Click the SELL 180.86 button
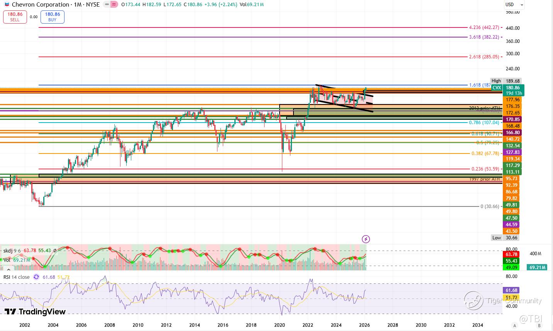Screen dimensions: 553x331 [15, 17]
